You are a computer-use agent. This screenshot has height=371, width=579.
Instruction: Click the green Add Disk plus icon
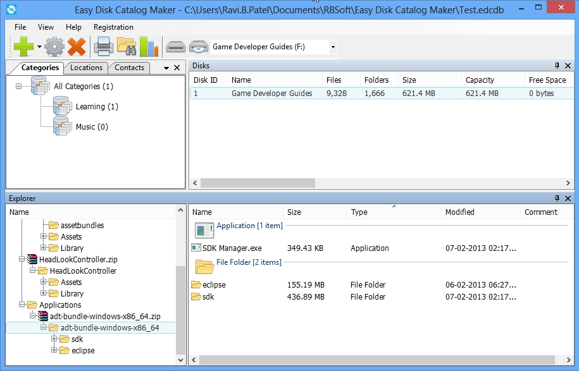[x=23, y=46]
